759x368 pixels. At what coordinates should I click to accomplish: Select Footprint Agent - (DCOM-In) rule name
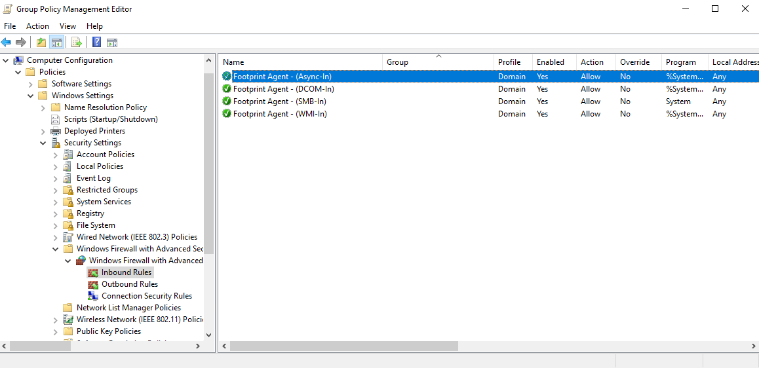[284, 89]
